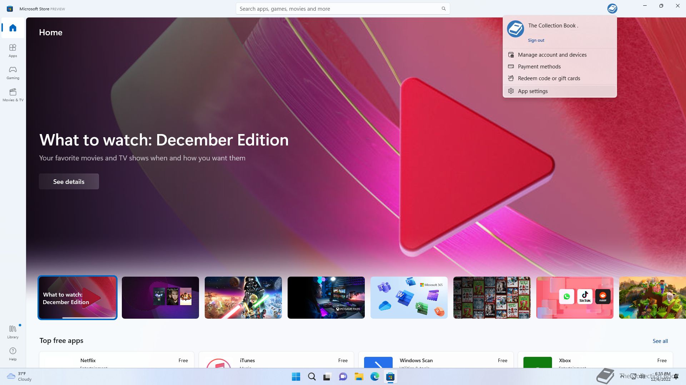Open App settings from account menu
The width and height of the screenshot is (686, 385).
[x=560, y=91]
